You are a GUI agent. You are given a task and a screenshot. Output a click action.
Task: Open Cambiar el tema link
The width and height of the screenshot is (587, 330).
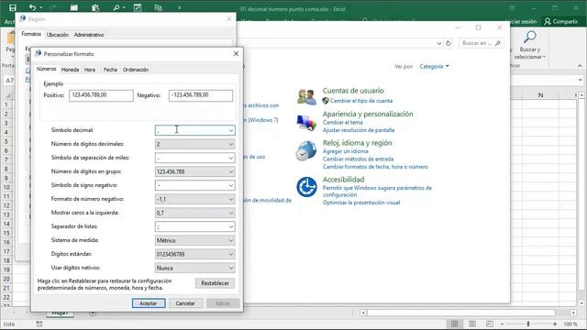click(342, 122)
